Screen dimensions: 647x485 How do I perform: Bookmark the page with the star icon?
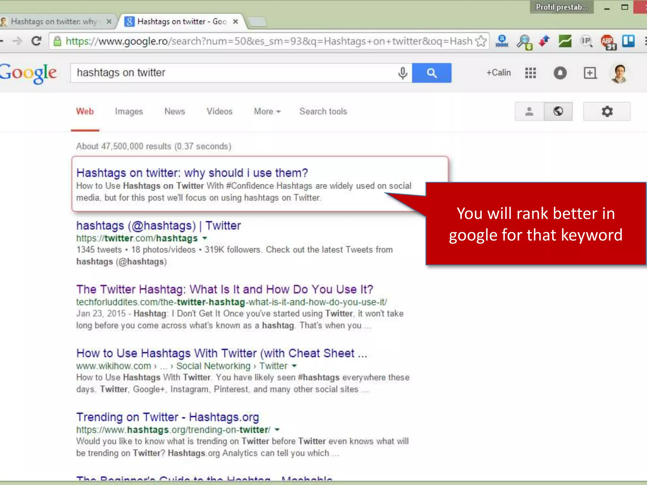pos(481,41)
